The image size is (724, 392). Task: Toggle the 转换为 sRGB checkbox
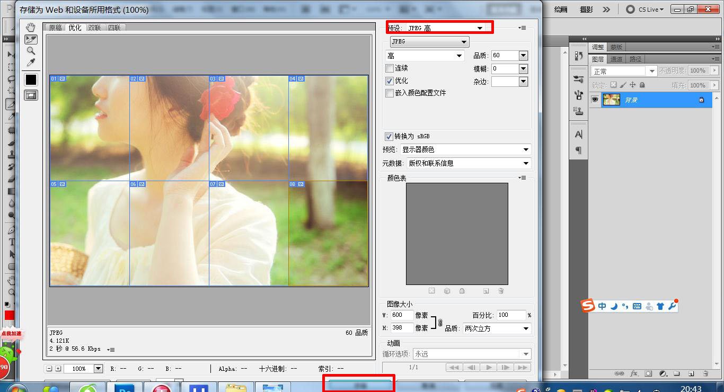[389, 137]
